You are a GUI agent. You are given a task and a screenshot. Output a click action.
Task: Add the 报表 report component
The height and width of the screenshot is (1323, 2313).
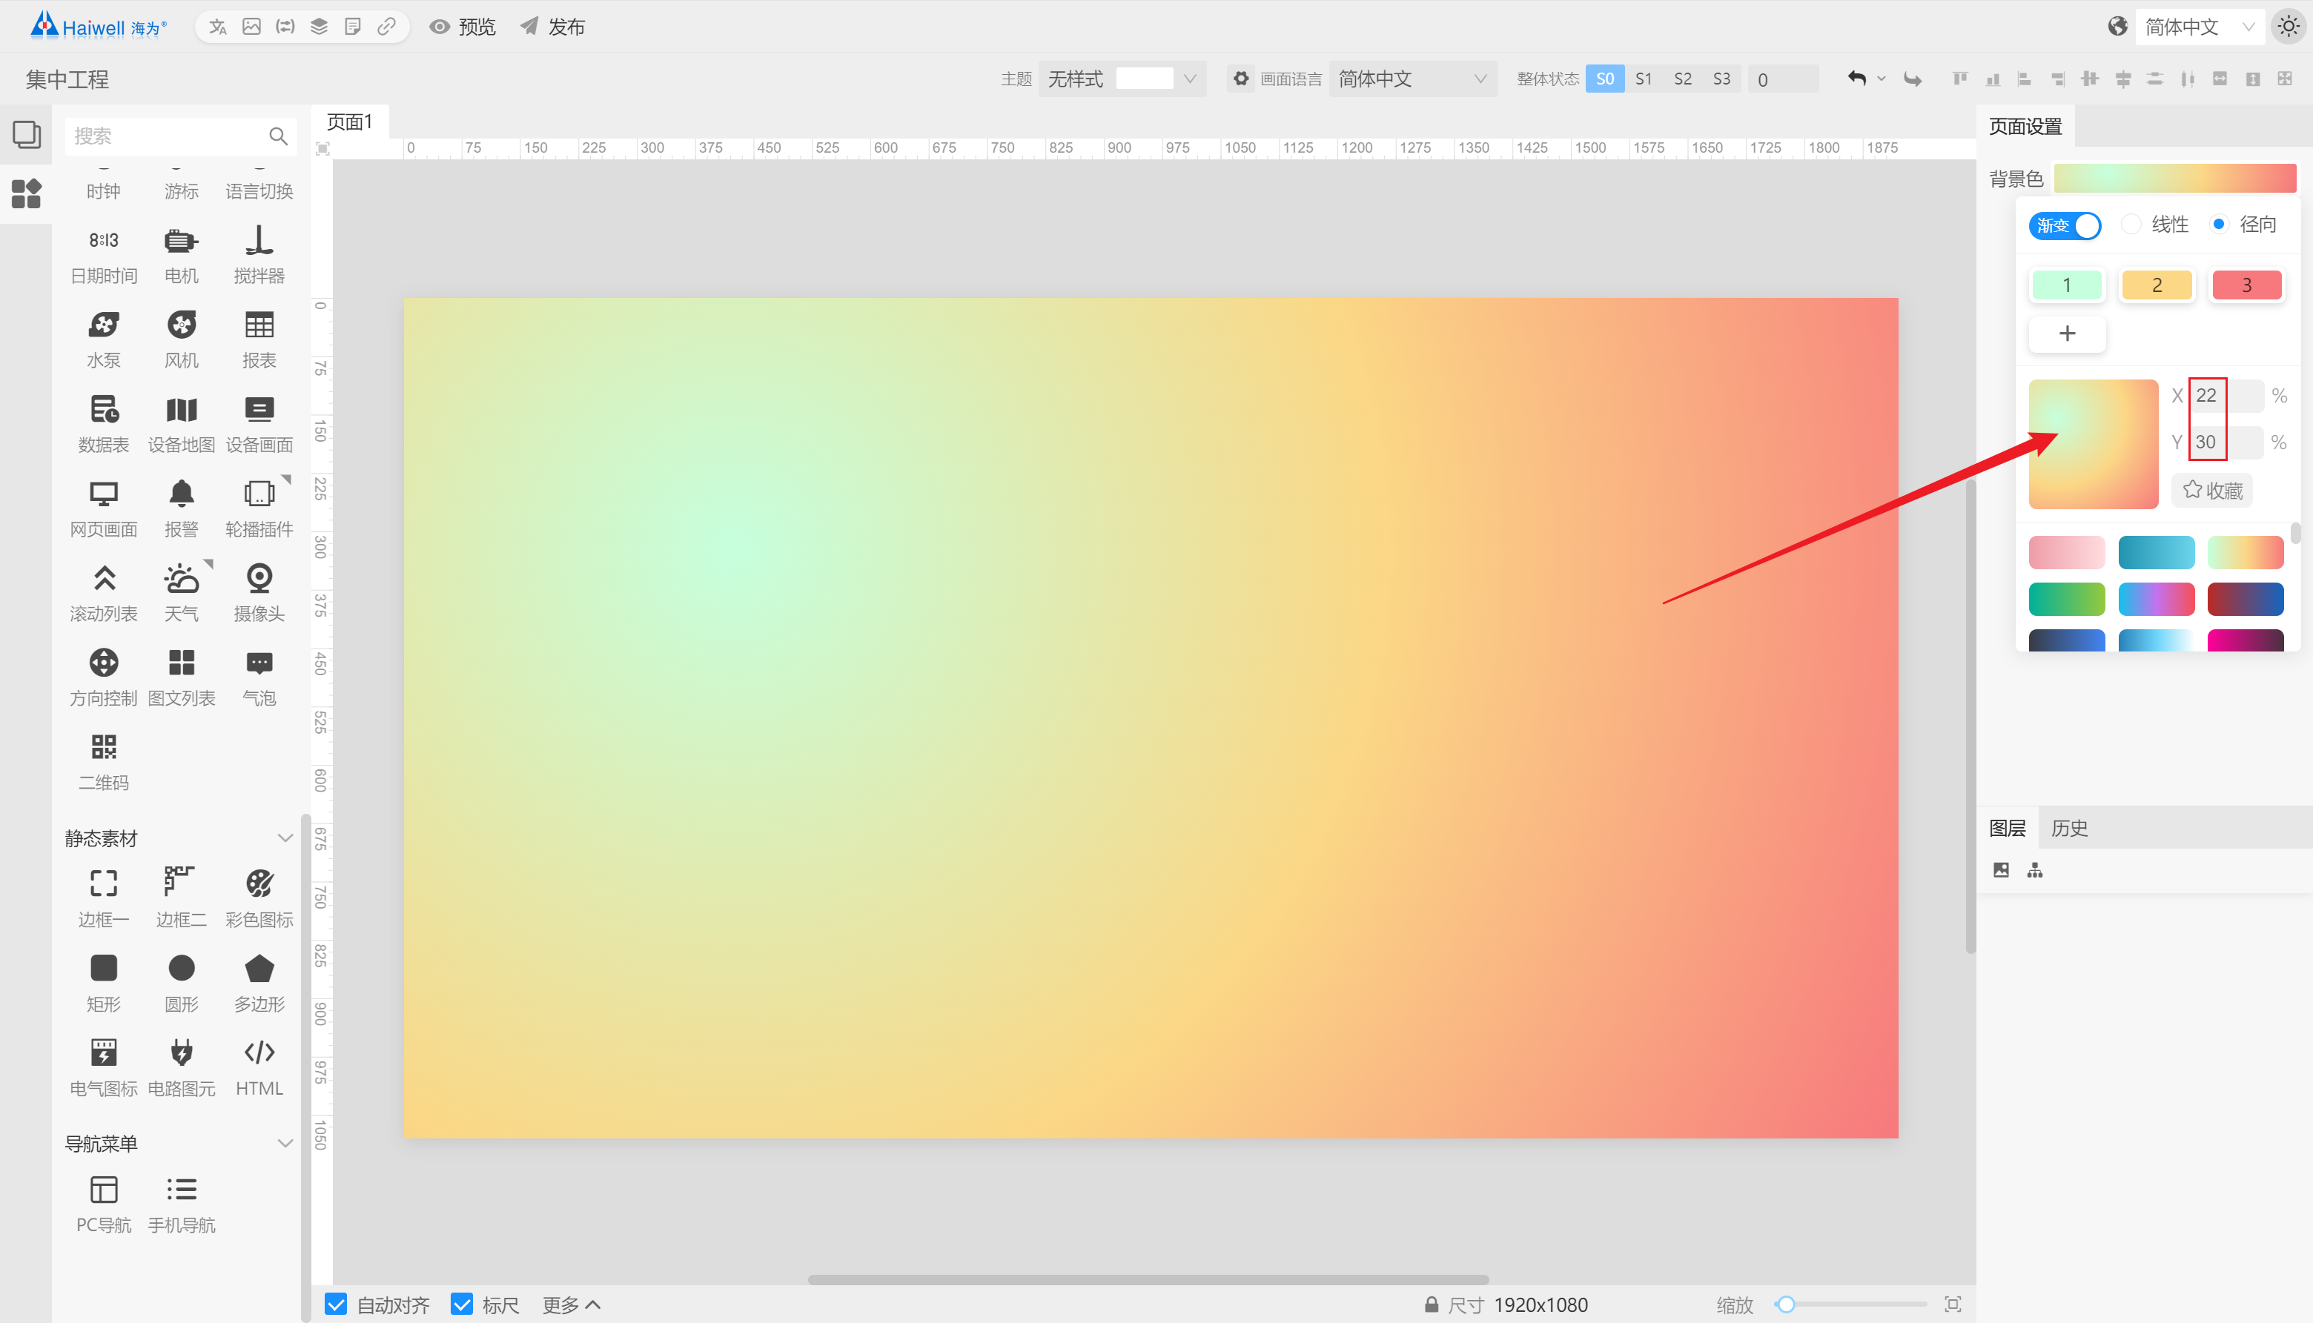[259, 339]
